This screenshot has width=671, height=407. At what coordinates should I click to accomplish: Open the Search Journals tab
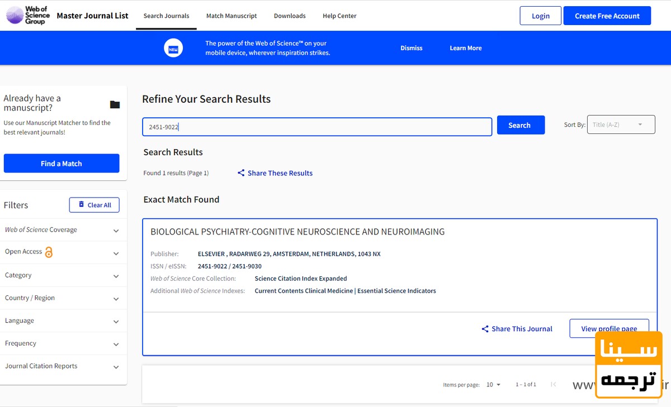point(166,16)
